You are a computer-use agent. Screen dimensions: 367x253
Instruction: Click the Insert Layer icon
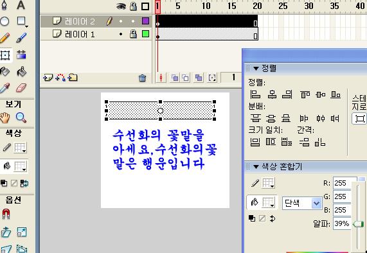pyautogui.click(x=48, y=78)
